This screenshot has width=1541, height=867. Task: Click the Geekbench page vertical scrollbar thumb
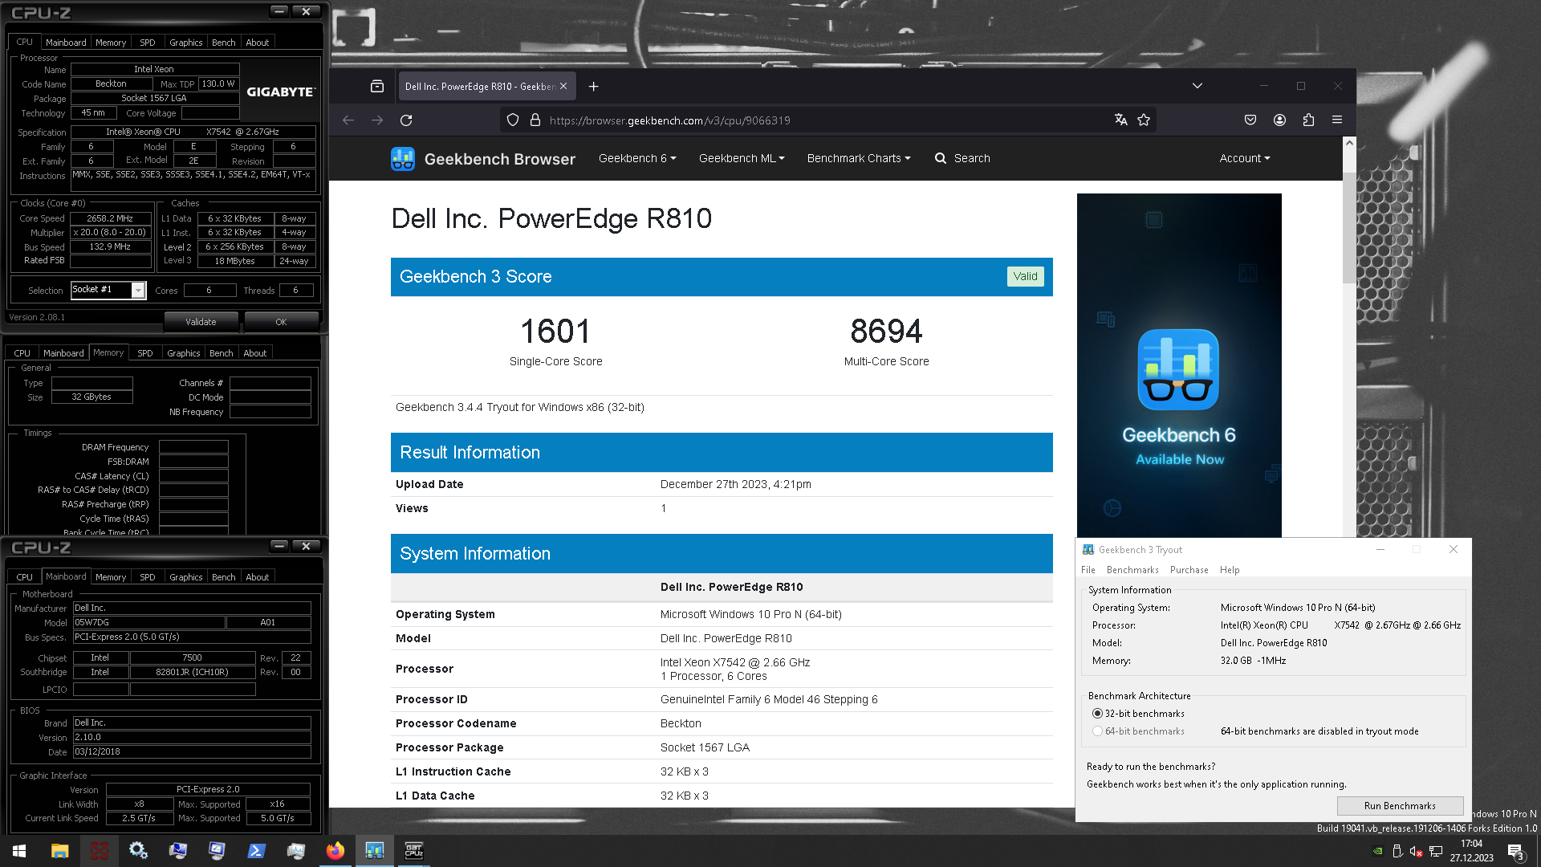[x=1349, y=226]
